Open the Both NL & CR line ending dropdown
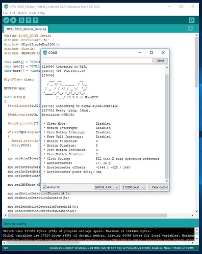The height and width of the screenshot is (254, 202). 107,187
